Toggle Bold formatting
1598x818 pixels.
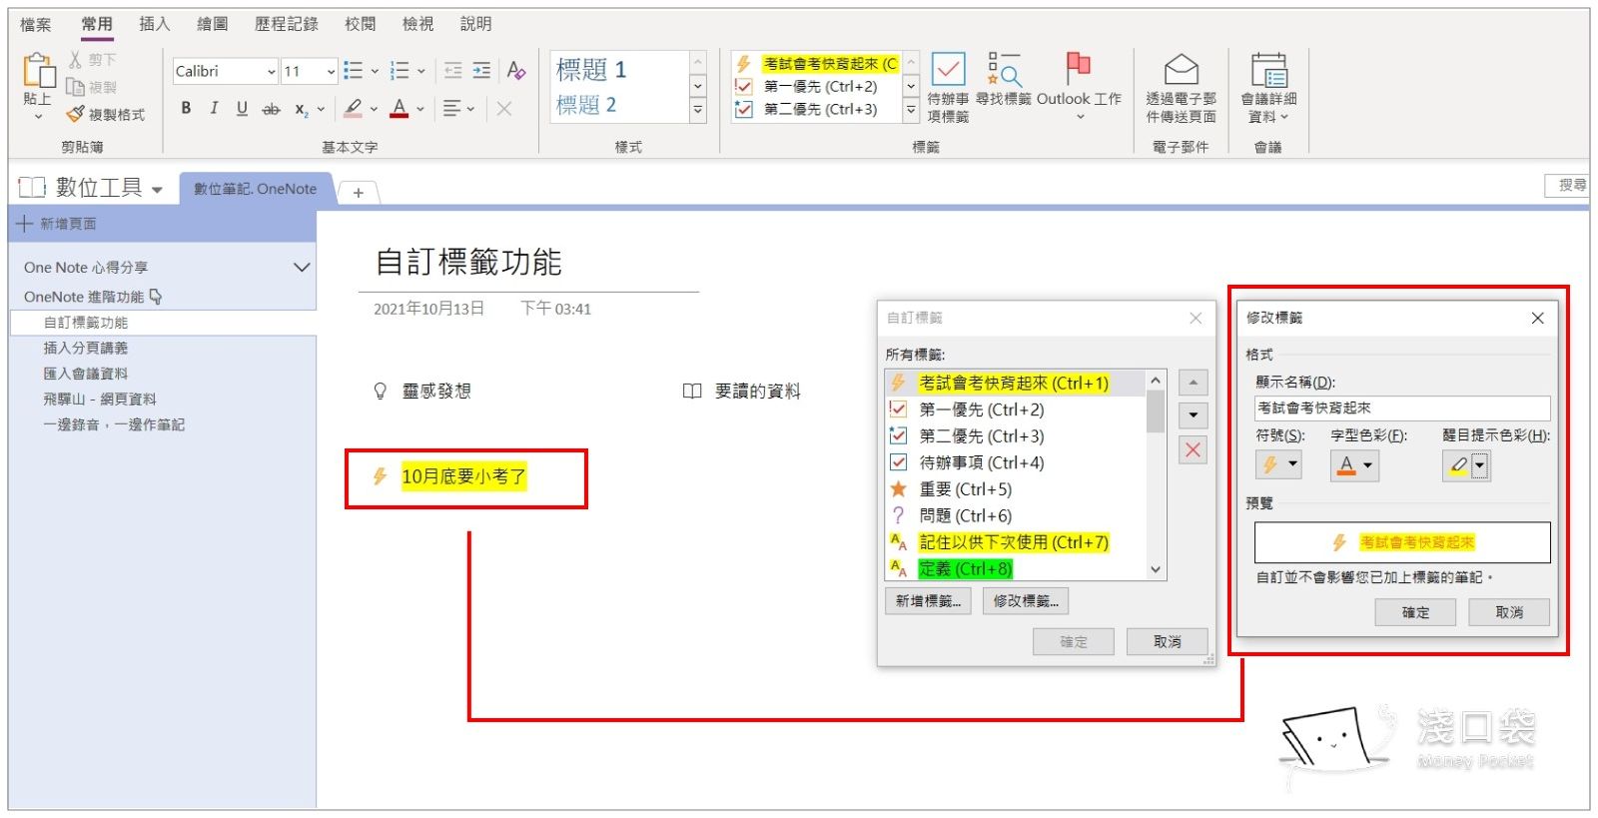pos(186,108)
